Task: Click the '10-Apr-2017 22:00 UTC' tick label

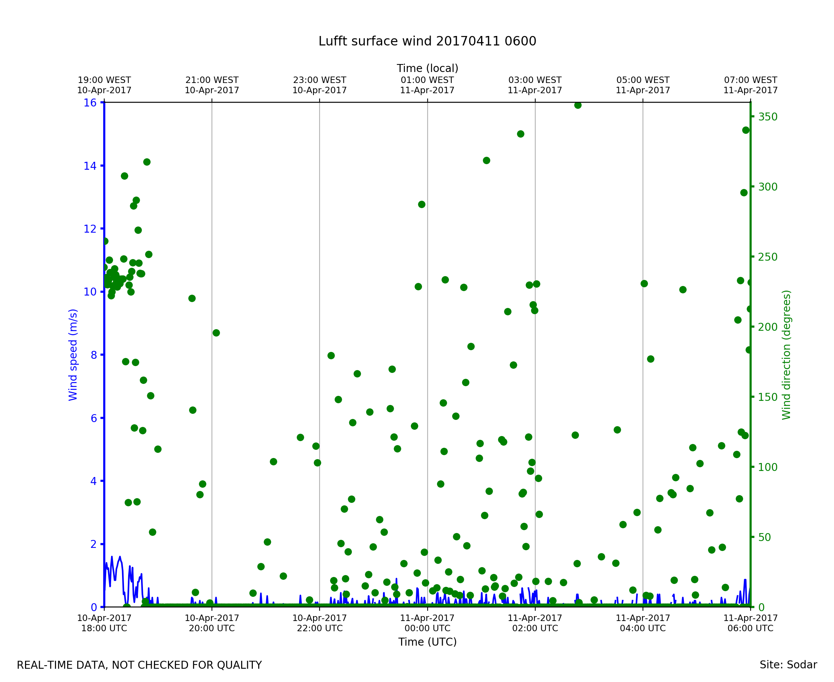Action: [x=320, y=623]
